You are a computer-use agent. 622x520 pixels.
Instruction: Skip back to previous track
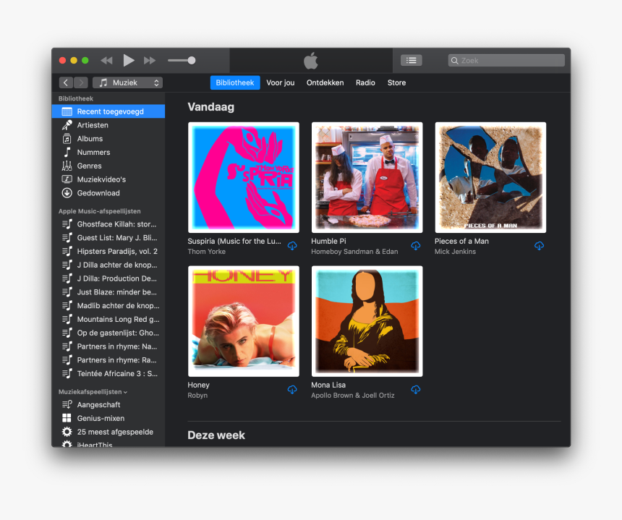click(107, 60)
